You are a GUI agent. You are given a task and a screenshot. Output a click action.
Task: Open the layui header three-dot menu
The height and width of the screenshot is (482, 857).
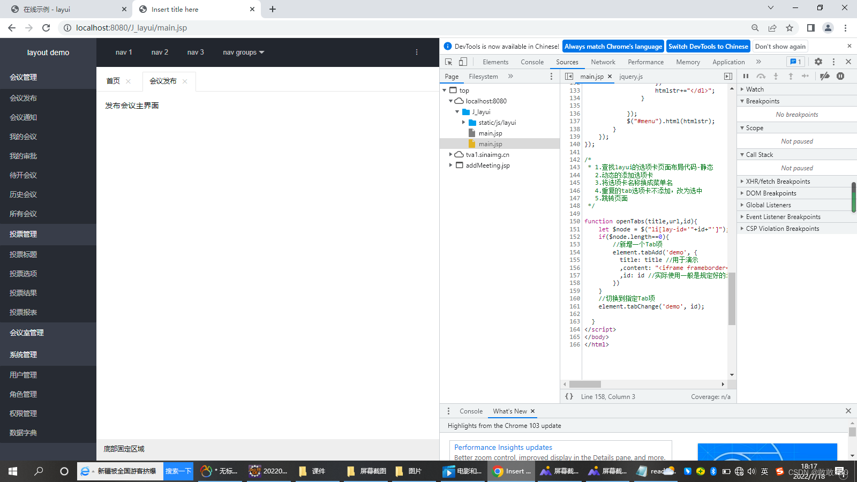[417, 52]
